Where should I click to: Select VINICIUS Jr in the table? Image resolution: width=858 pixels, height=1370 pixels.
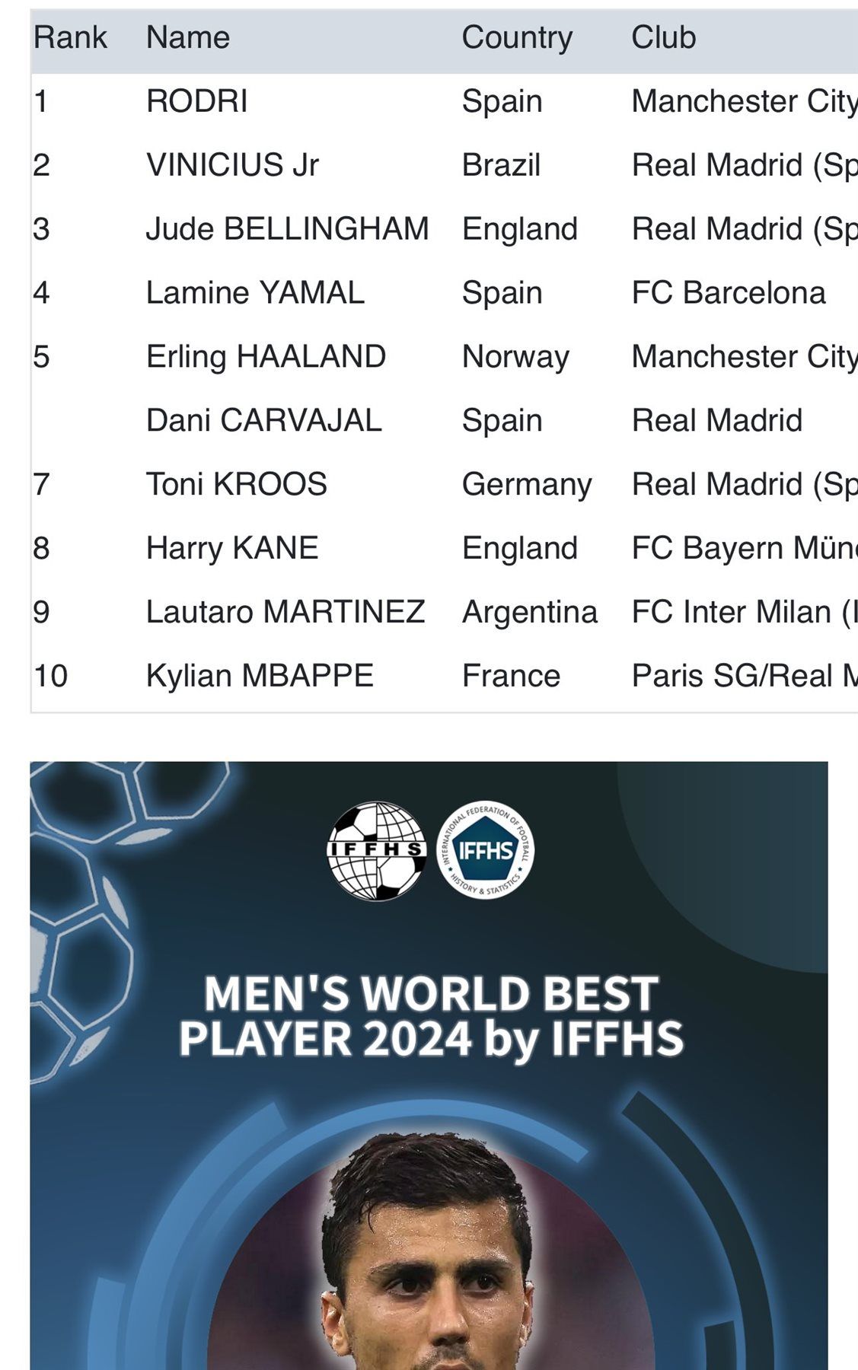pyautogui.click(x=232, y=165)
